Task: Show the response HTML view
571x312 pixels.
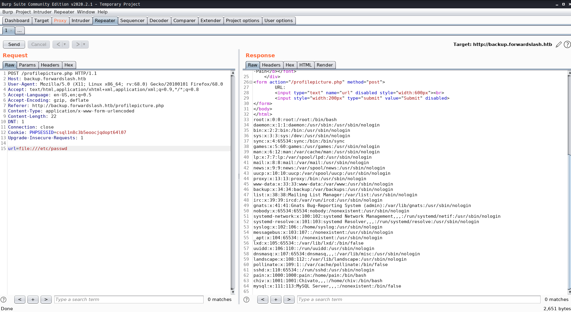Action: (x=305, y=65)
